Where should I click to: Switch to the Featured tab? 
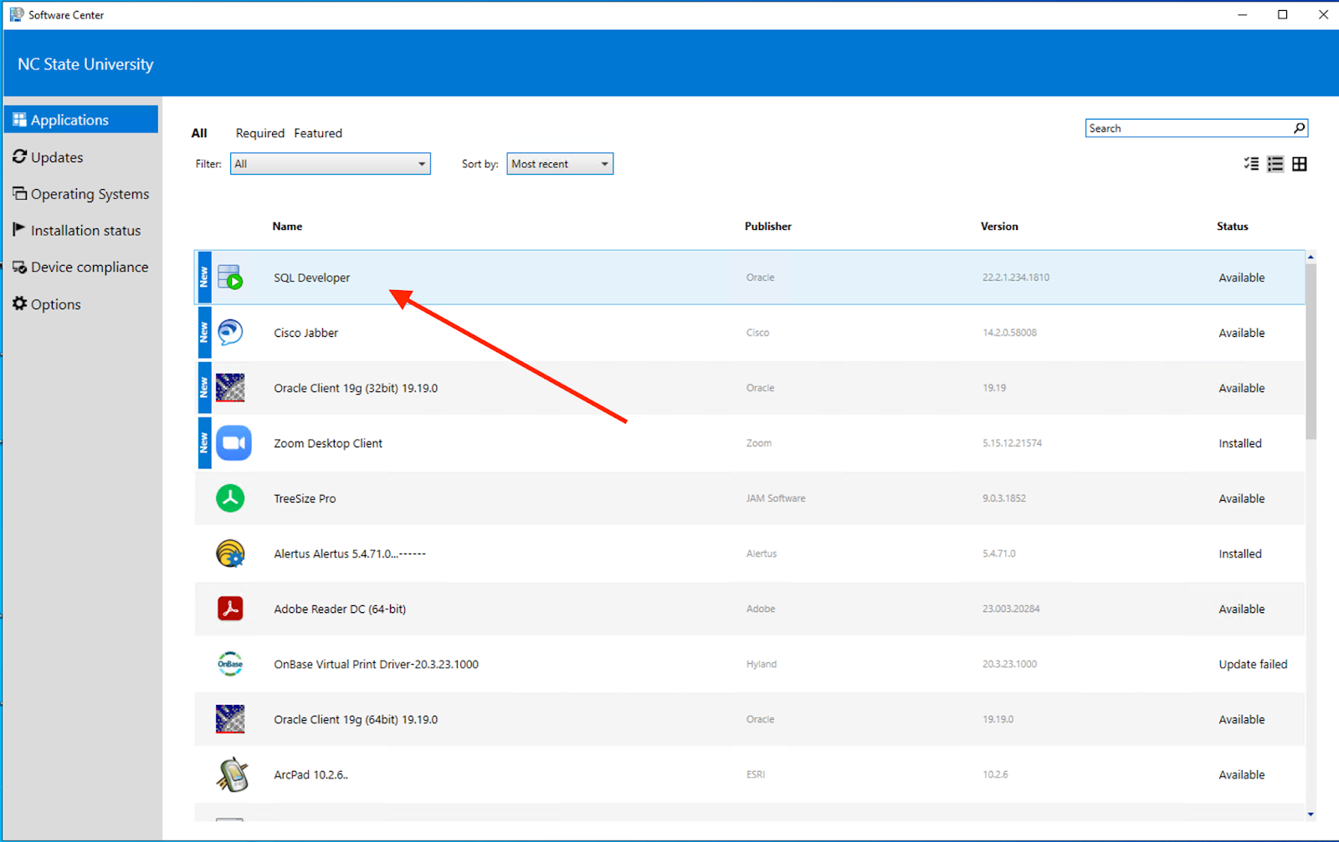pyautogui.click(x=317, y=133)
